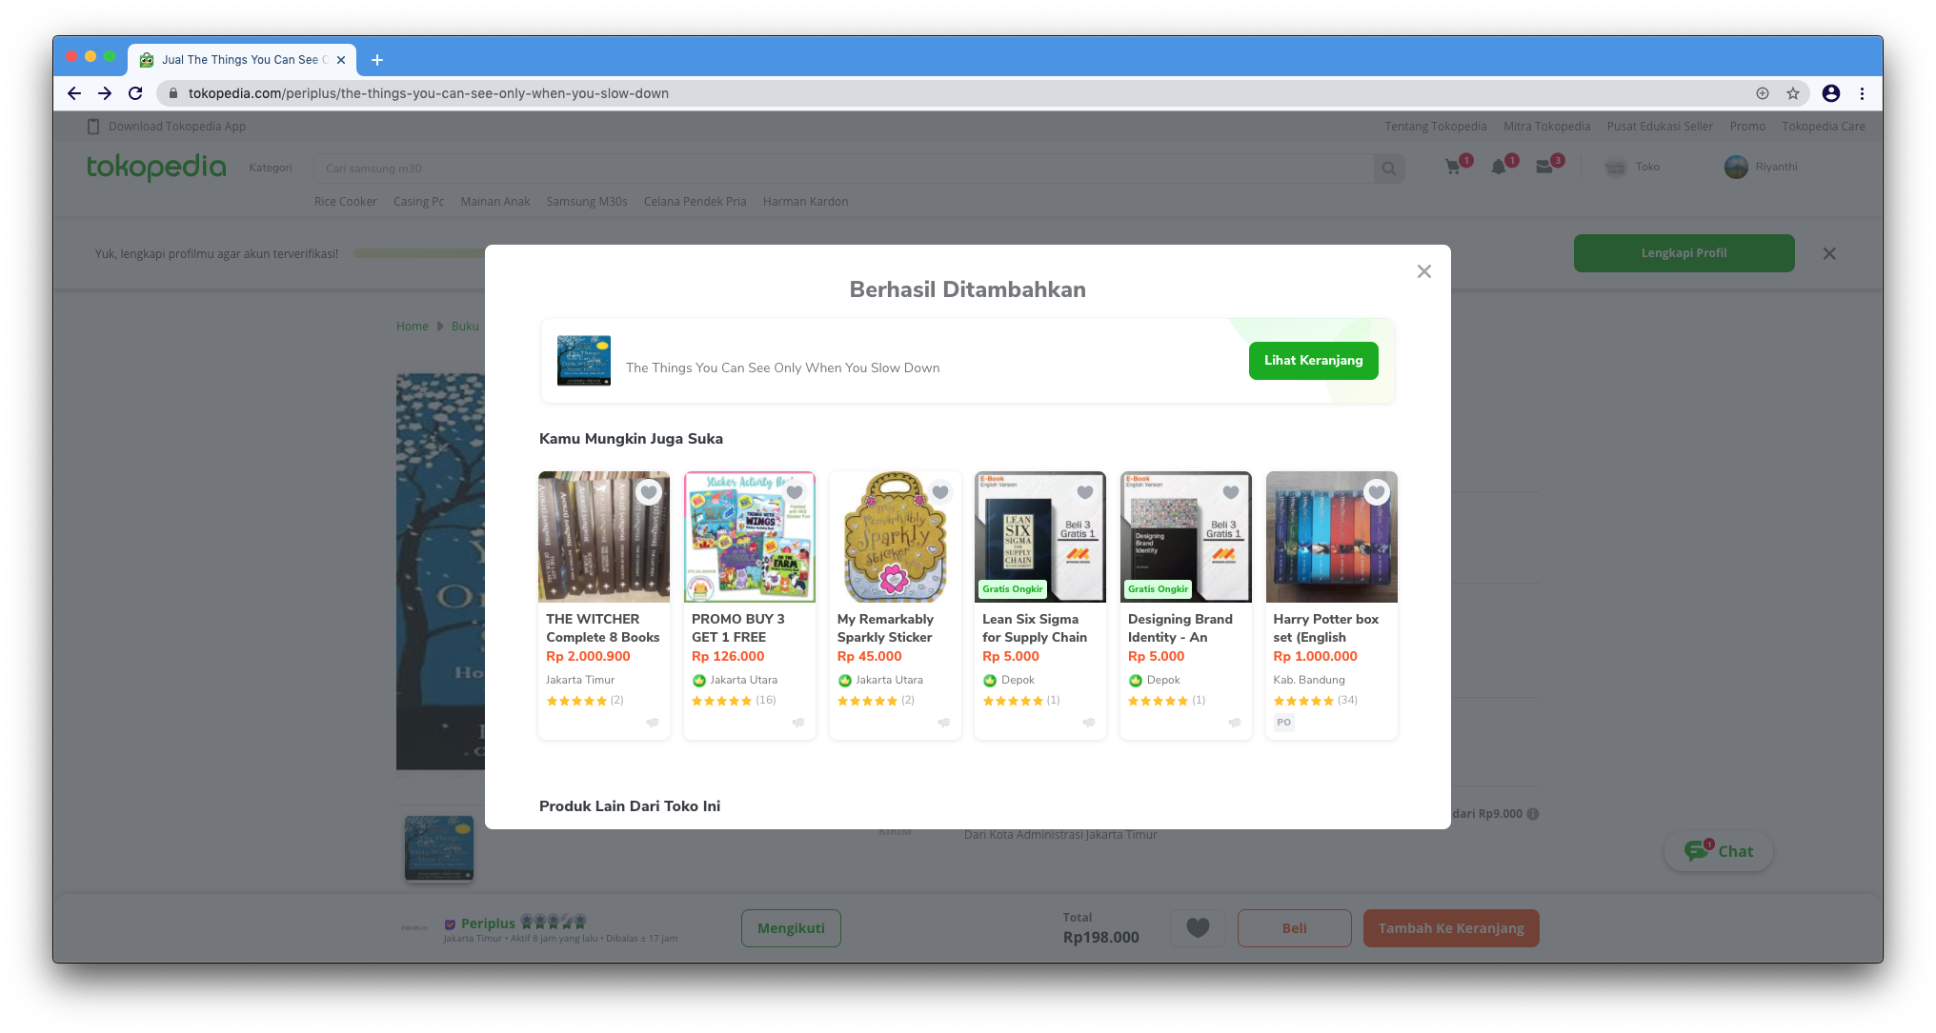Click the share icon on THE WITCHER card
Image resolution: width=1936 pixels, height=1033 pixels.
tap(653, 723)
